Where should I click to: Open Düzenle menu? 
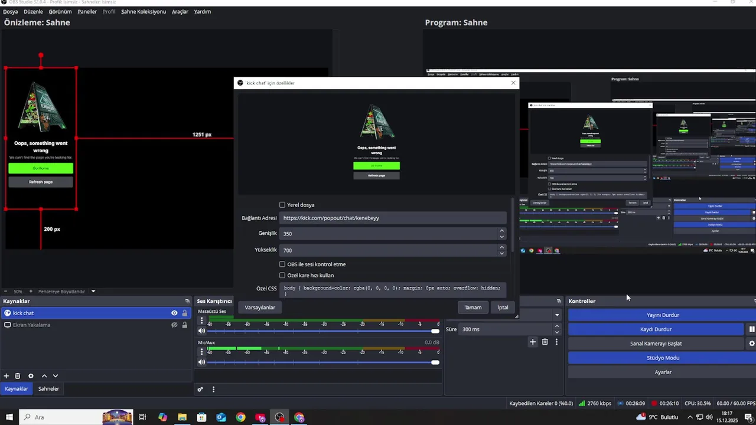(33, 12)
